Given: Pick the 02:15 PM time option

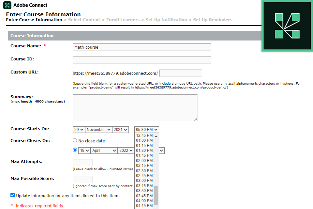Looking at the screenshot, I should (144, 166).
